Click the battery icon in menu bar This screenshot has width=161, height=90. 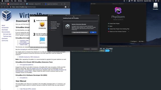[x=135, y=1]
